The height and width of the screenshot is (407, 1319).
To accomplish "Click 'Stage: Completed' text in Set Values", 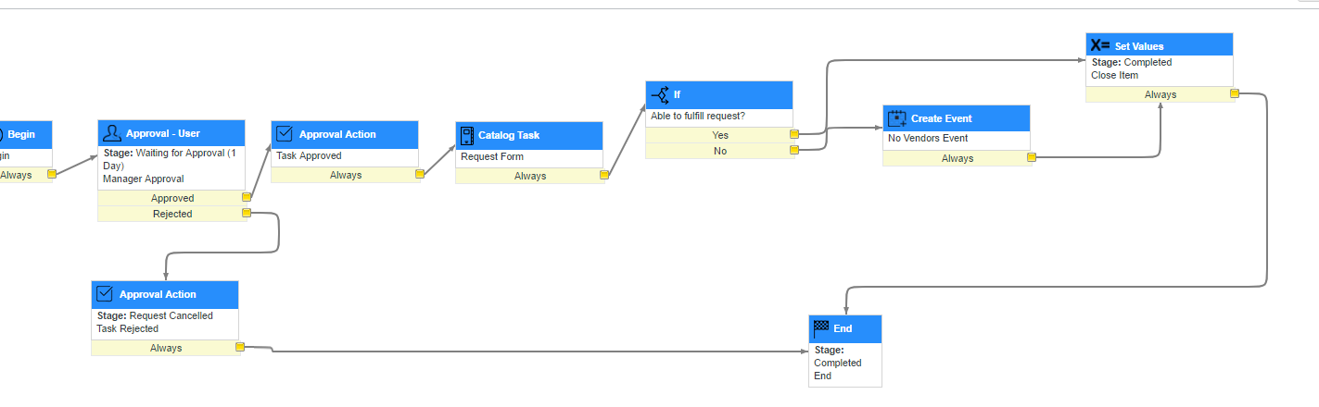I will [x=1132, y=62].
